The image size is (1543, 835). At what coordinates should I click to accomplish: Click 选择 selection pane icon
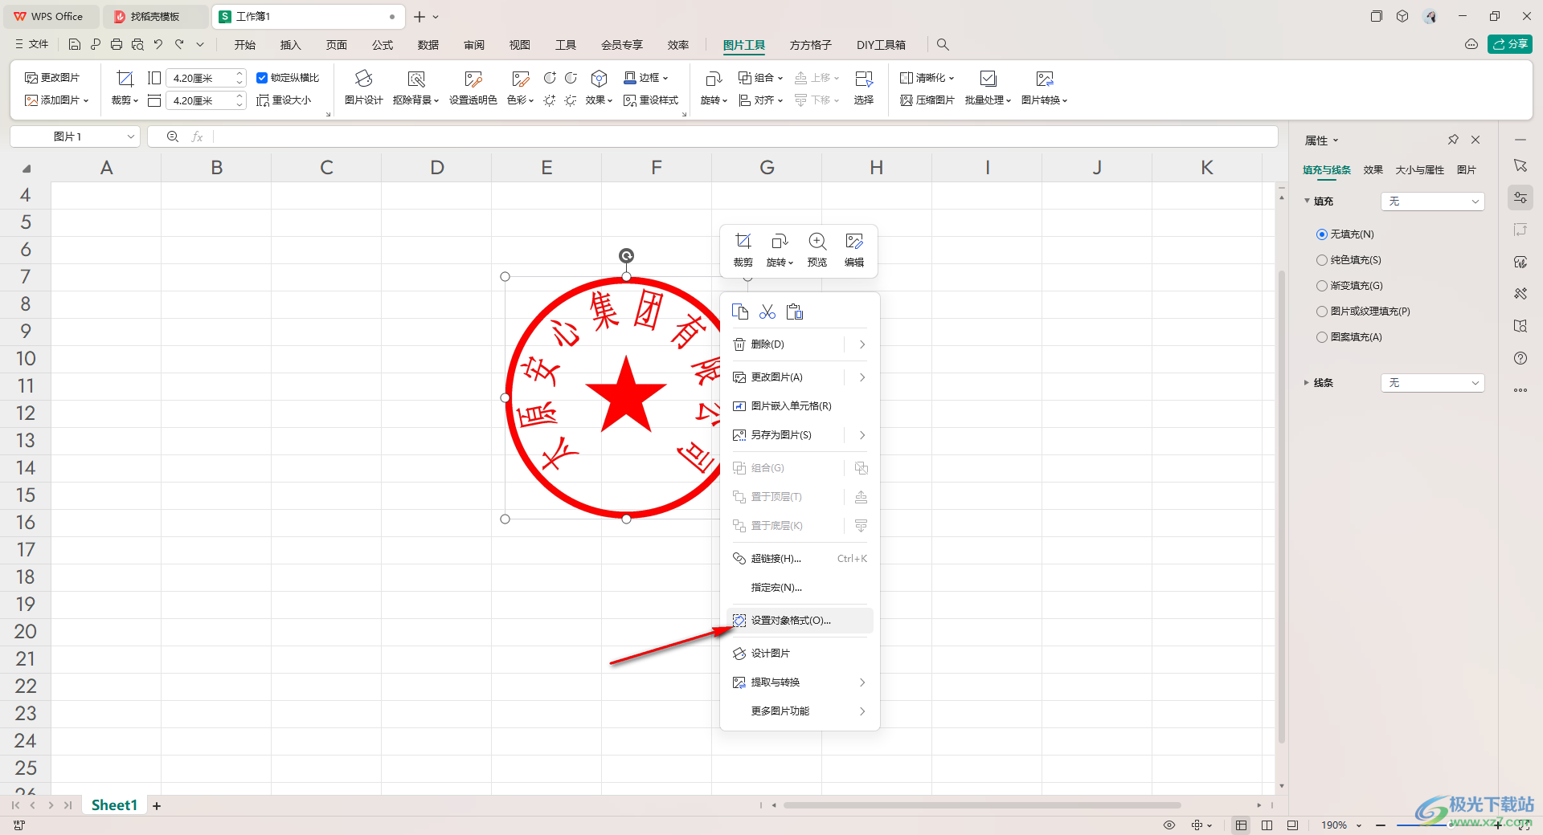click(x=864, y=88)
